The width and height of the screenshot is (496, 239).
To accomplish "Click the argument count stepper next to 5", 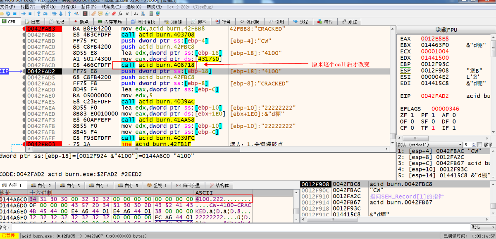I will (473, 145).
